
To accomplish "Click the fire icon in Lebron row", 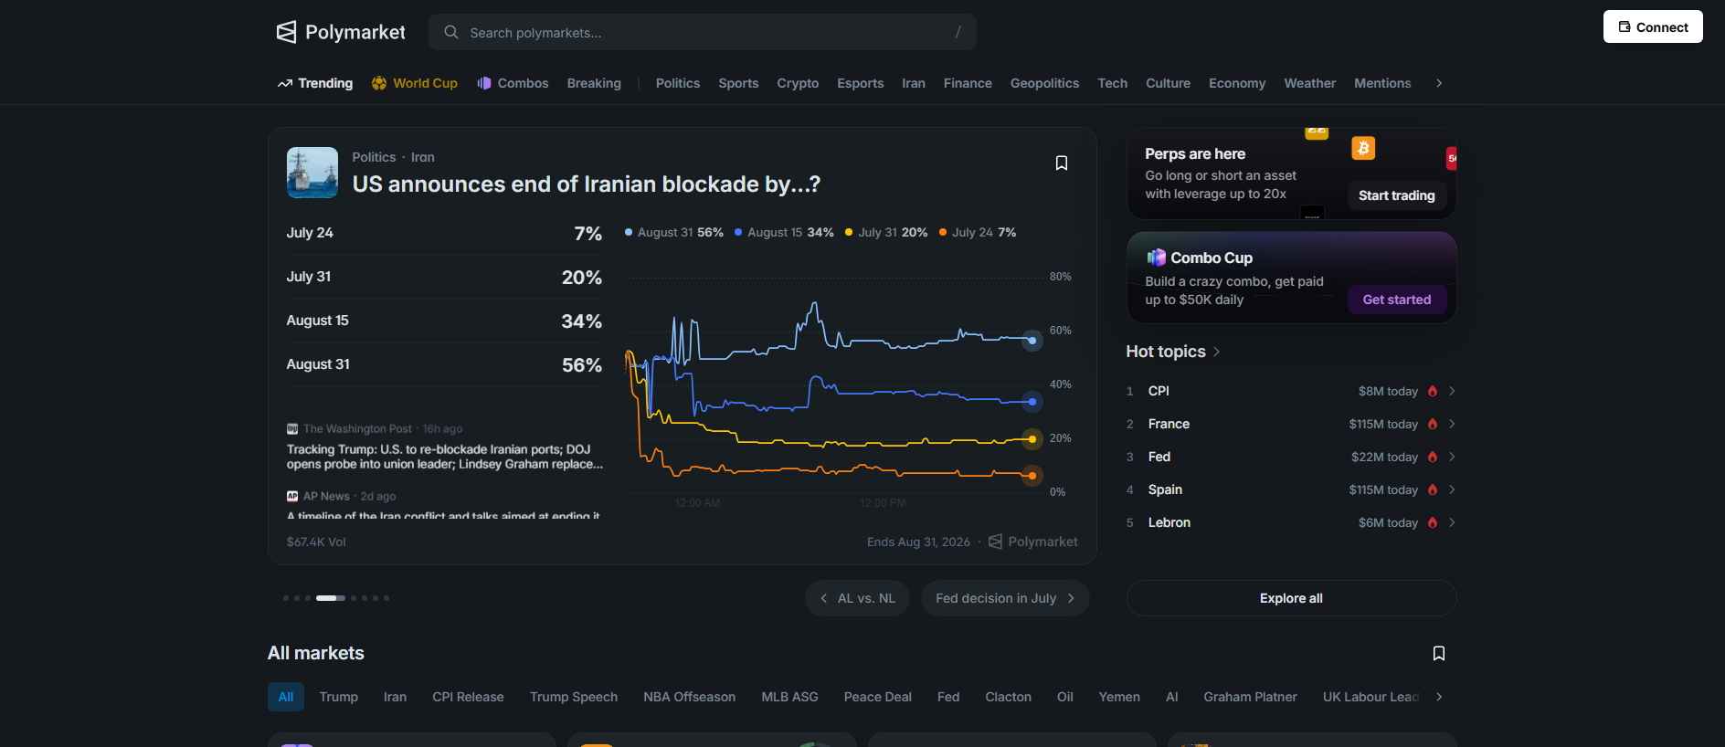I will point(1433,522).
